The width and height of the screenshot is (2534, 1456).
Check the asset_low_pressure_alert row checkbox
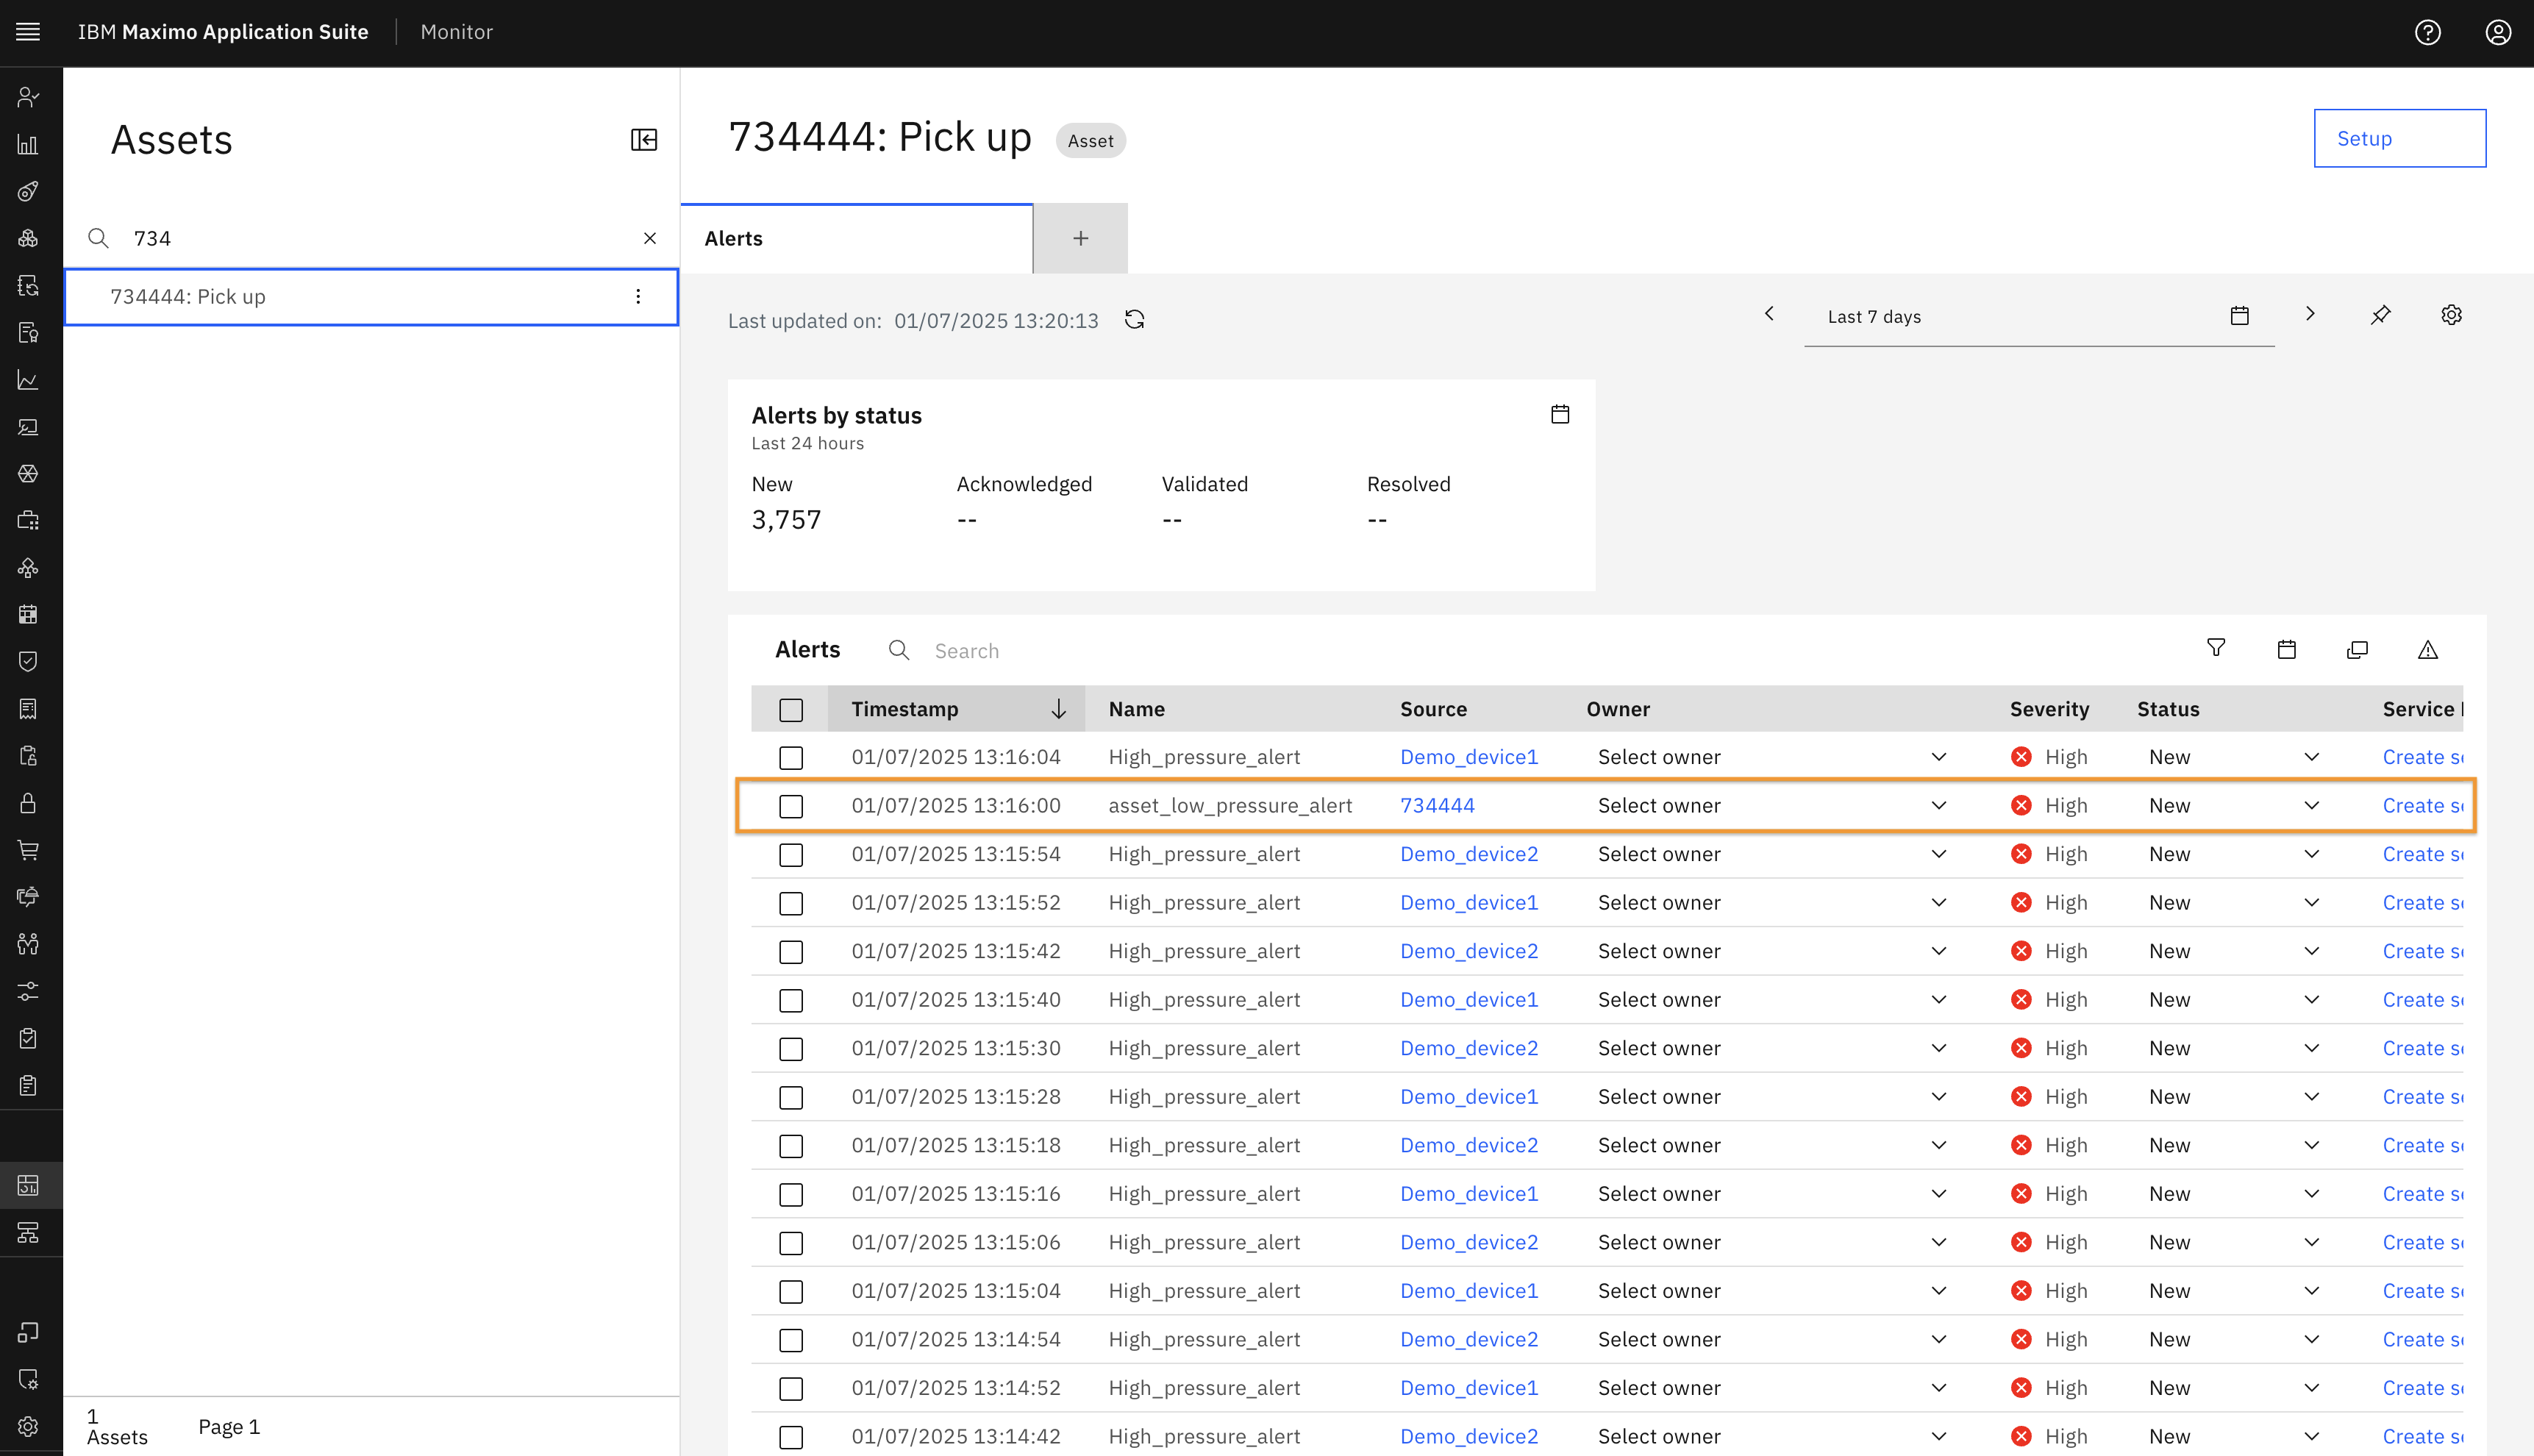[791, 806]
